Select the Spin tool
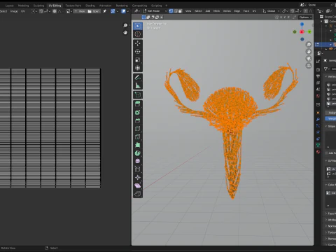Screen dimensions: 336x252 [138, 153]
